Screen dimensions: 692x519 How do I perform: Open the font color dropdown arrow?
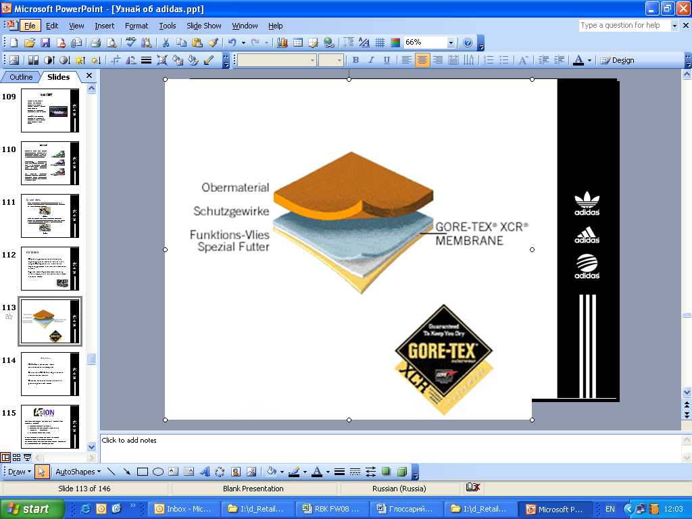tap(589, 60)
